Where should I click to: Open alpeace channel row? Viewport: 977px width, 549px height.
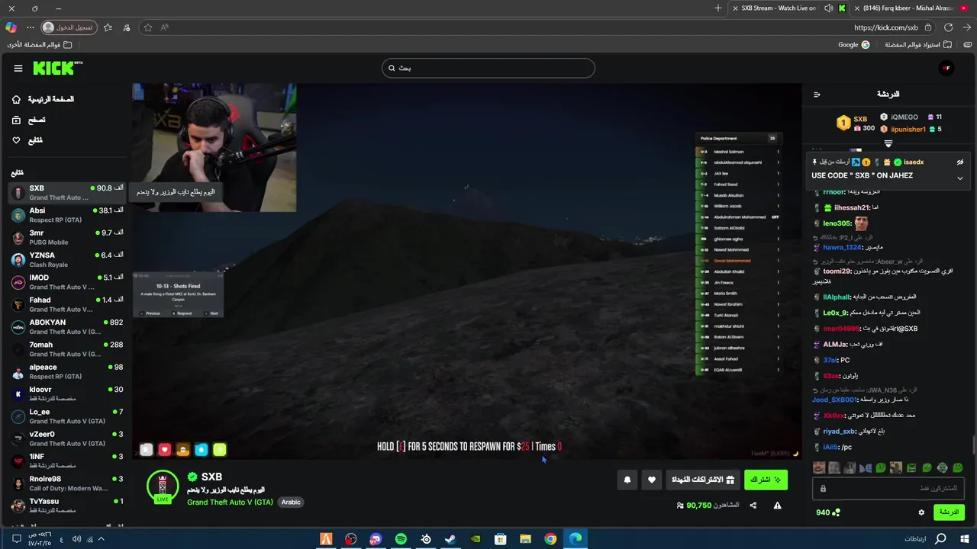[x=67, y=371]
